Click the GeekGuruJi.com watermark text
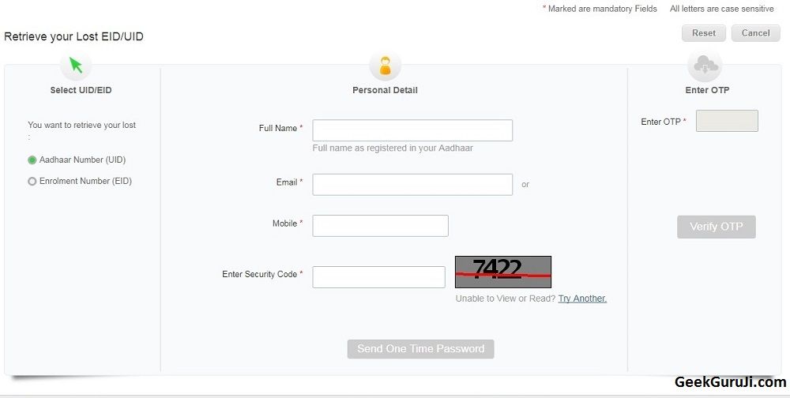The height and width of the screenshot is (398, 790). (730, 383)
